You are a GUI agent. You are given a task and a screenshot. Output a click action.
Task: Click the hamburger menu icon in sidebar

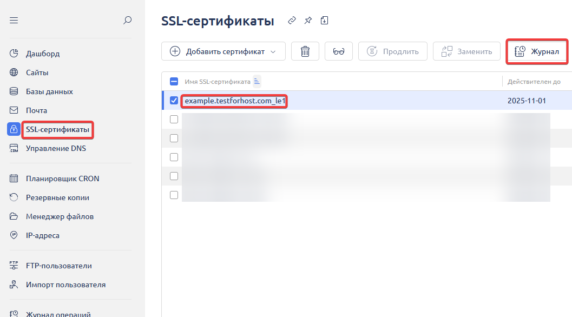pos(14,21)
